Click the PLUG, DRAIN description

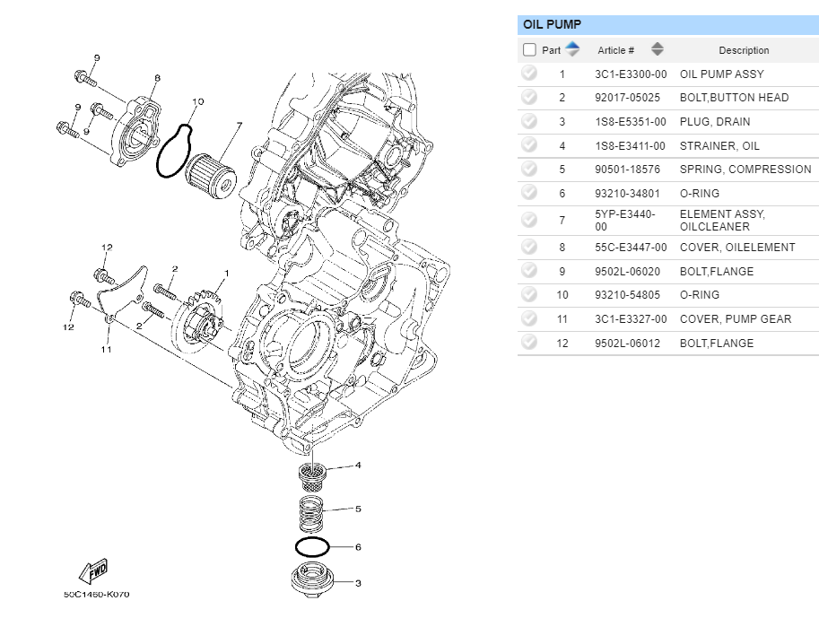click(715, 122)
